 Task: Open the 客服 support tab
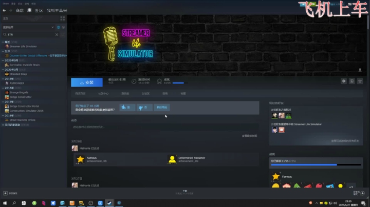183,94
